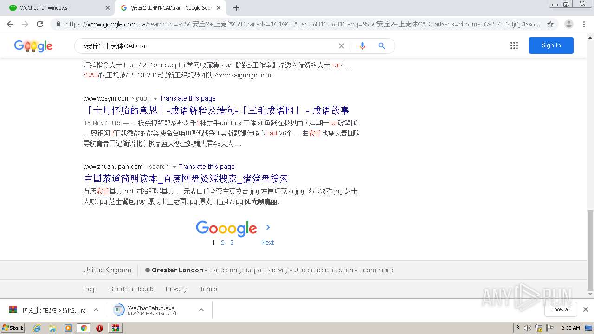Click the United Kingdom footer text
This screenshot has height=334, width=594.
pos(107,270)
